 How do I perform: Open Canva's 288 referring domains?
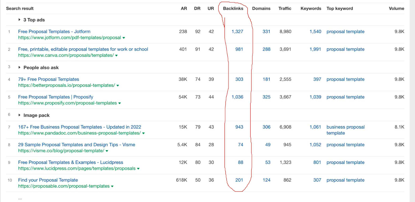pos(266,49)
